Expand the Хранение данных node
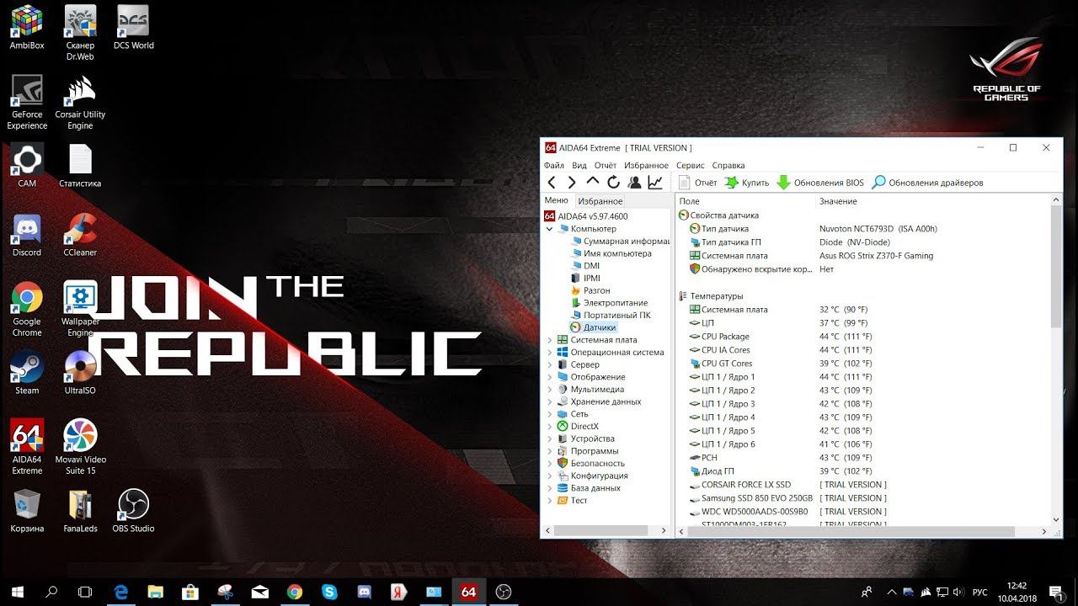This screenshot has width=1078, height=606. pyautogui.click(x=550, y=401)
